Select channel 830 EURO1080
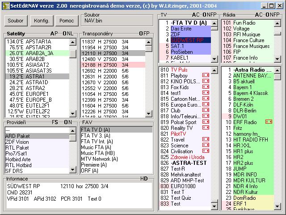This screenshot has height=215, width=286. coord(185,186)
